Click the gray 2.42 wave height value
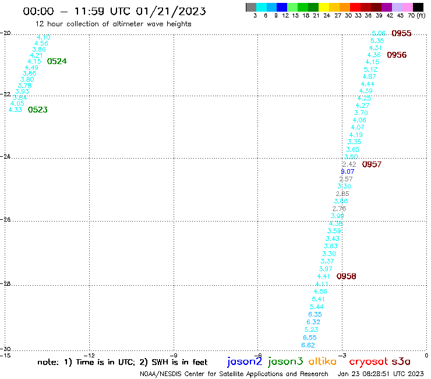The image size is (431, 379). pyautogui.click(x=349, y=164)
